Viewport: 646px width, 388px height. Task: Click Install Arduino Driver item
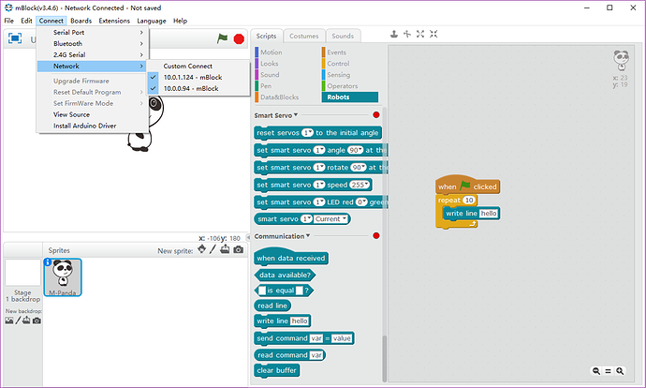click(84, 126)
